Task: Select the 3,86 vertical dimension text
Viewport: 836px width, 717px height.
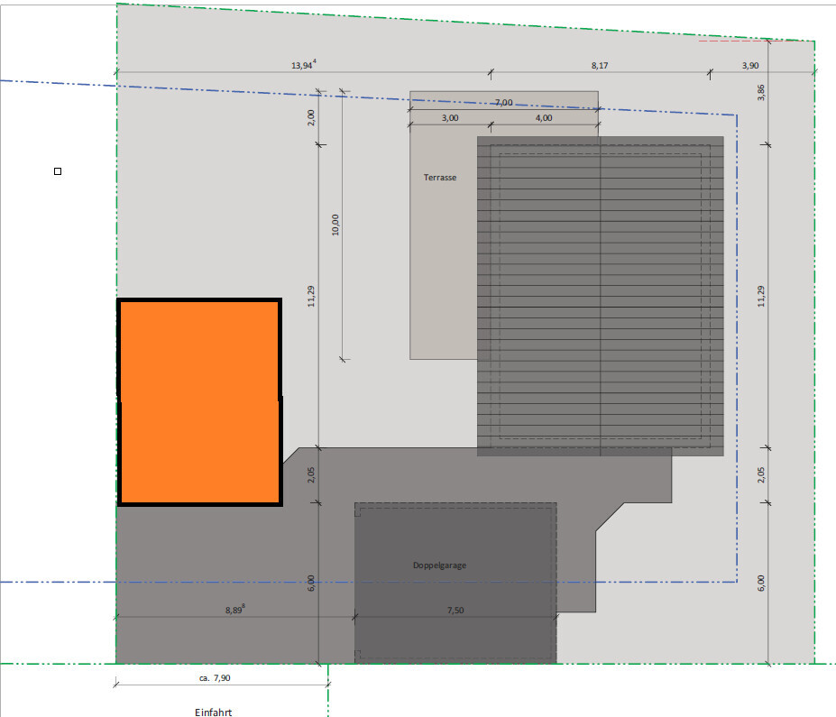Action: (759, 92)
